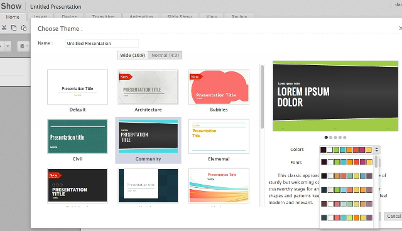Select the third preview slide dot
This screenshot has width=402, height=231.
(x=335, y=138)
